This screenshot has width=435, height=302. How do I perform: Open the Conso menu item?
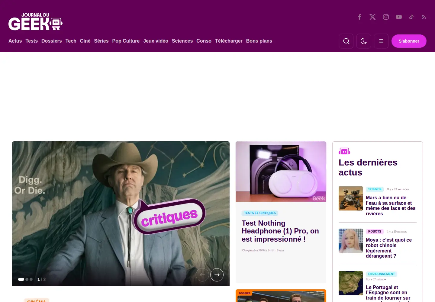tap(204, 41)
